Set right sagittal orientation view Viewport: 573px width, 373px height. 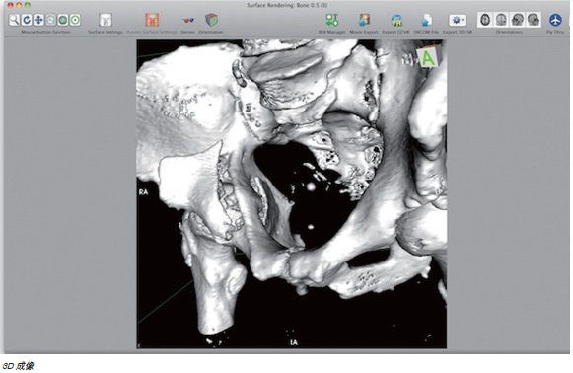[x=534, y=20]
